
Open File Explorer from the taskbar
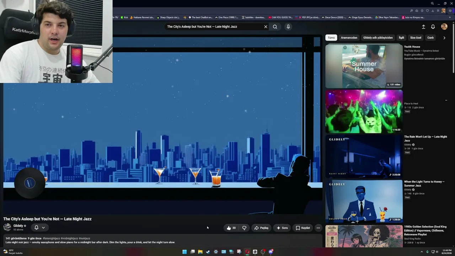(x=200, y=252)
